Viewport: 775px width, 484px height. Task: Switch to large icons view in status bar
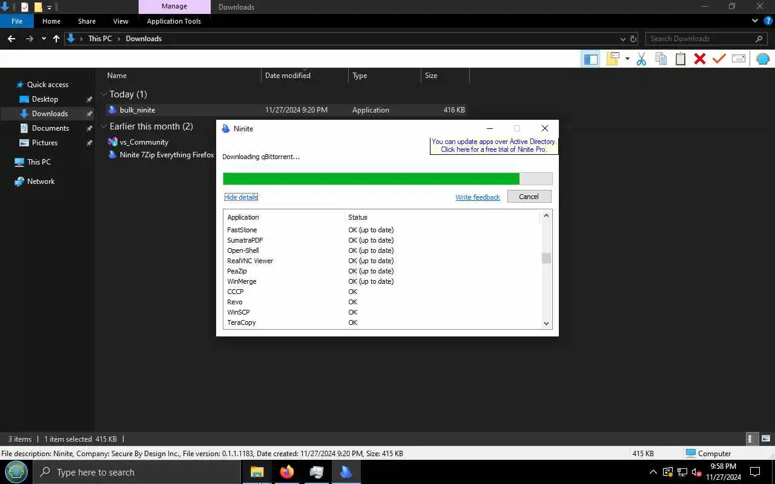click(765, 439)
